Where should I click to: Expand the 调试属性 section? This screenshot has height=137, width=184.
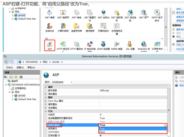pos(46,94)
